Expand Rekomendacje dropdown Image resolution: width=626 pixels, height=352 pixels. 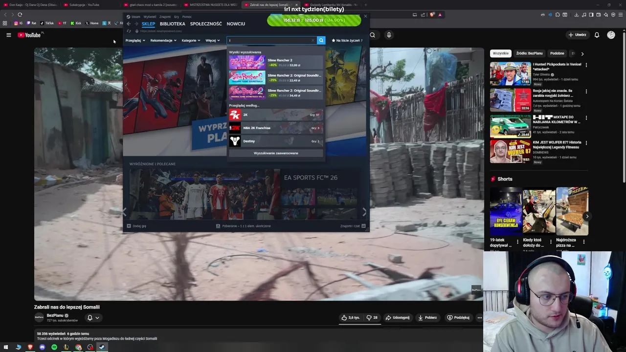[x=163, y=41]
